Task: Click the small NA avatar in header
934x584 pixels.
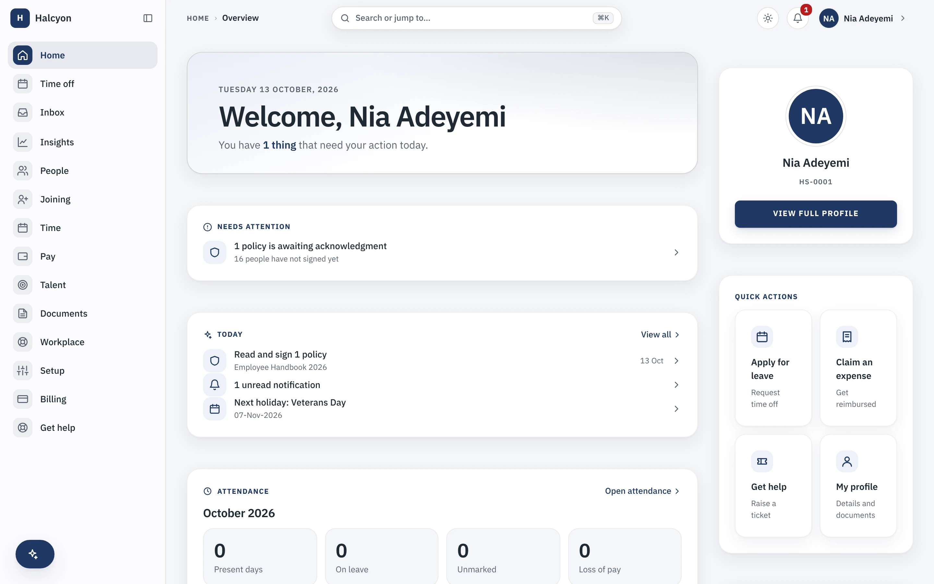Action: point(828,18)
